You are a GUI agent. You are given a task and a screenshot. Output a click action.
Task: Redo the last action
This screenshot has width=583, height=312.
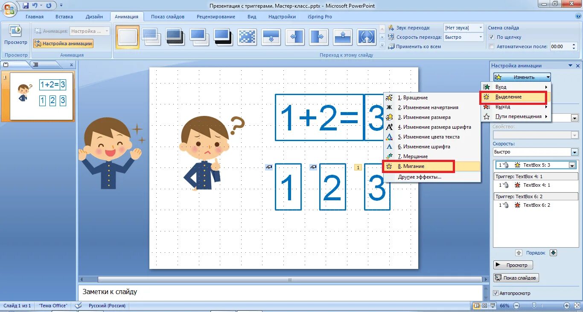48,6
